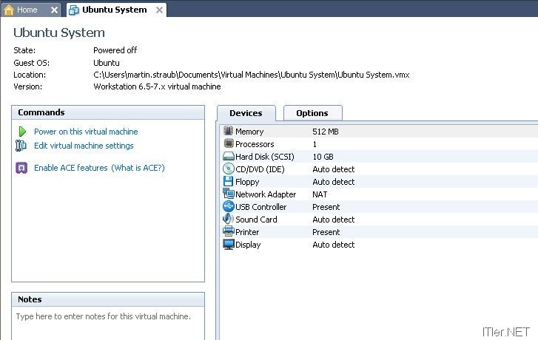The width and height of the screenshot is (538, 340).
Task: Select the Floppy device label
Action: [247, 182]
